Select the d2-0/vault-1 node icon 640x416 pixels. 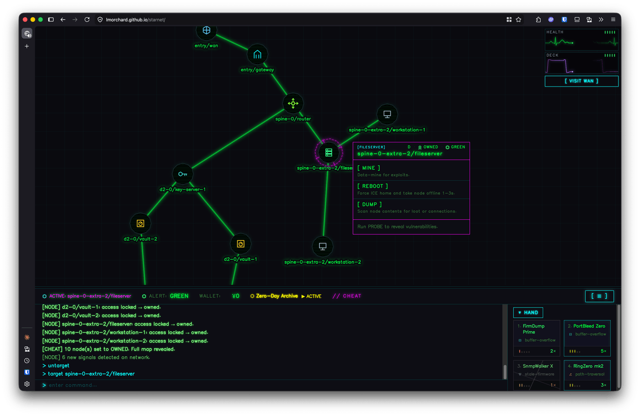(240, 244)
